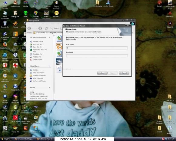This screenshot has width=176, height=141.
Task: Open My Computer desktop icon
Action: (5, 3)
